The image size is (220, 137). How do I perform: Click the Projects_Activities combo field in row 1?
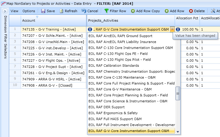coord(131,29)
